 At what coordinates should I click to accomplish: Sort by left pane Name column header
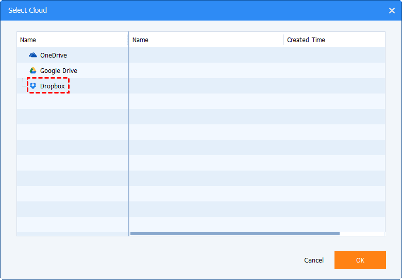[72, 40]
